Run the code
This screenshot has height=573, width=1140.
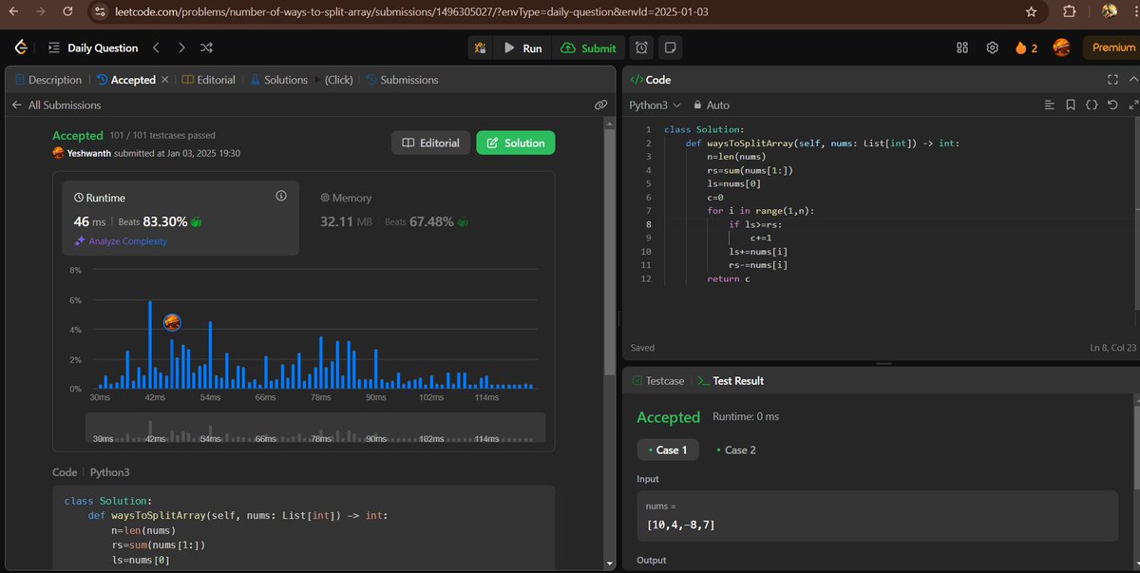click(x=522, y=48)
